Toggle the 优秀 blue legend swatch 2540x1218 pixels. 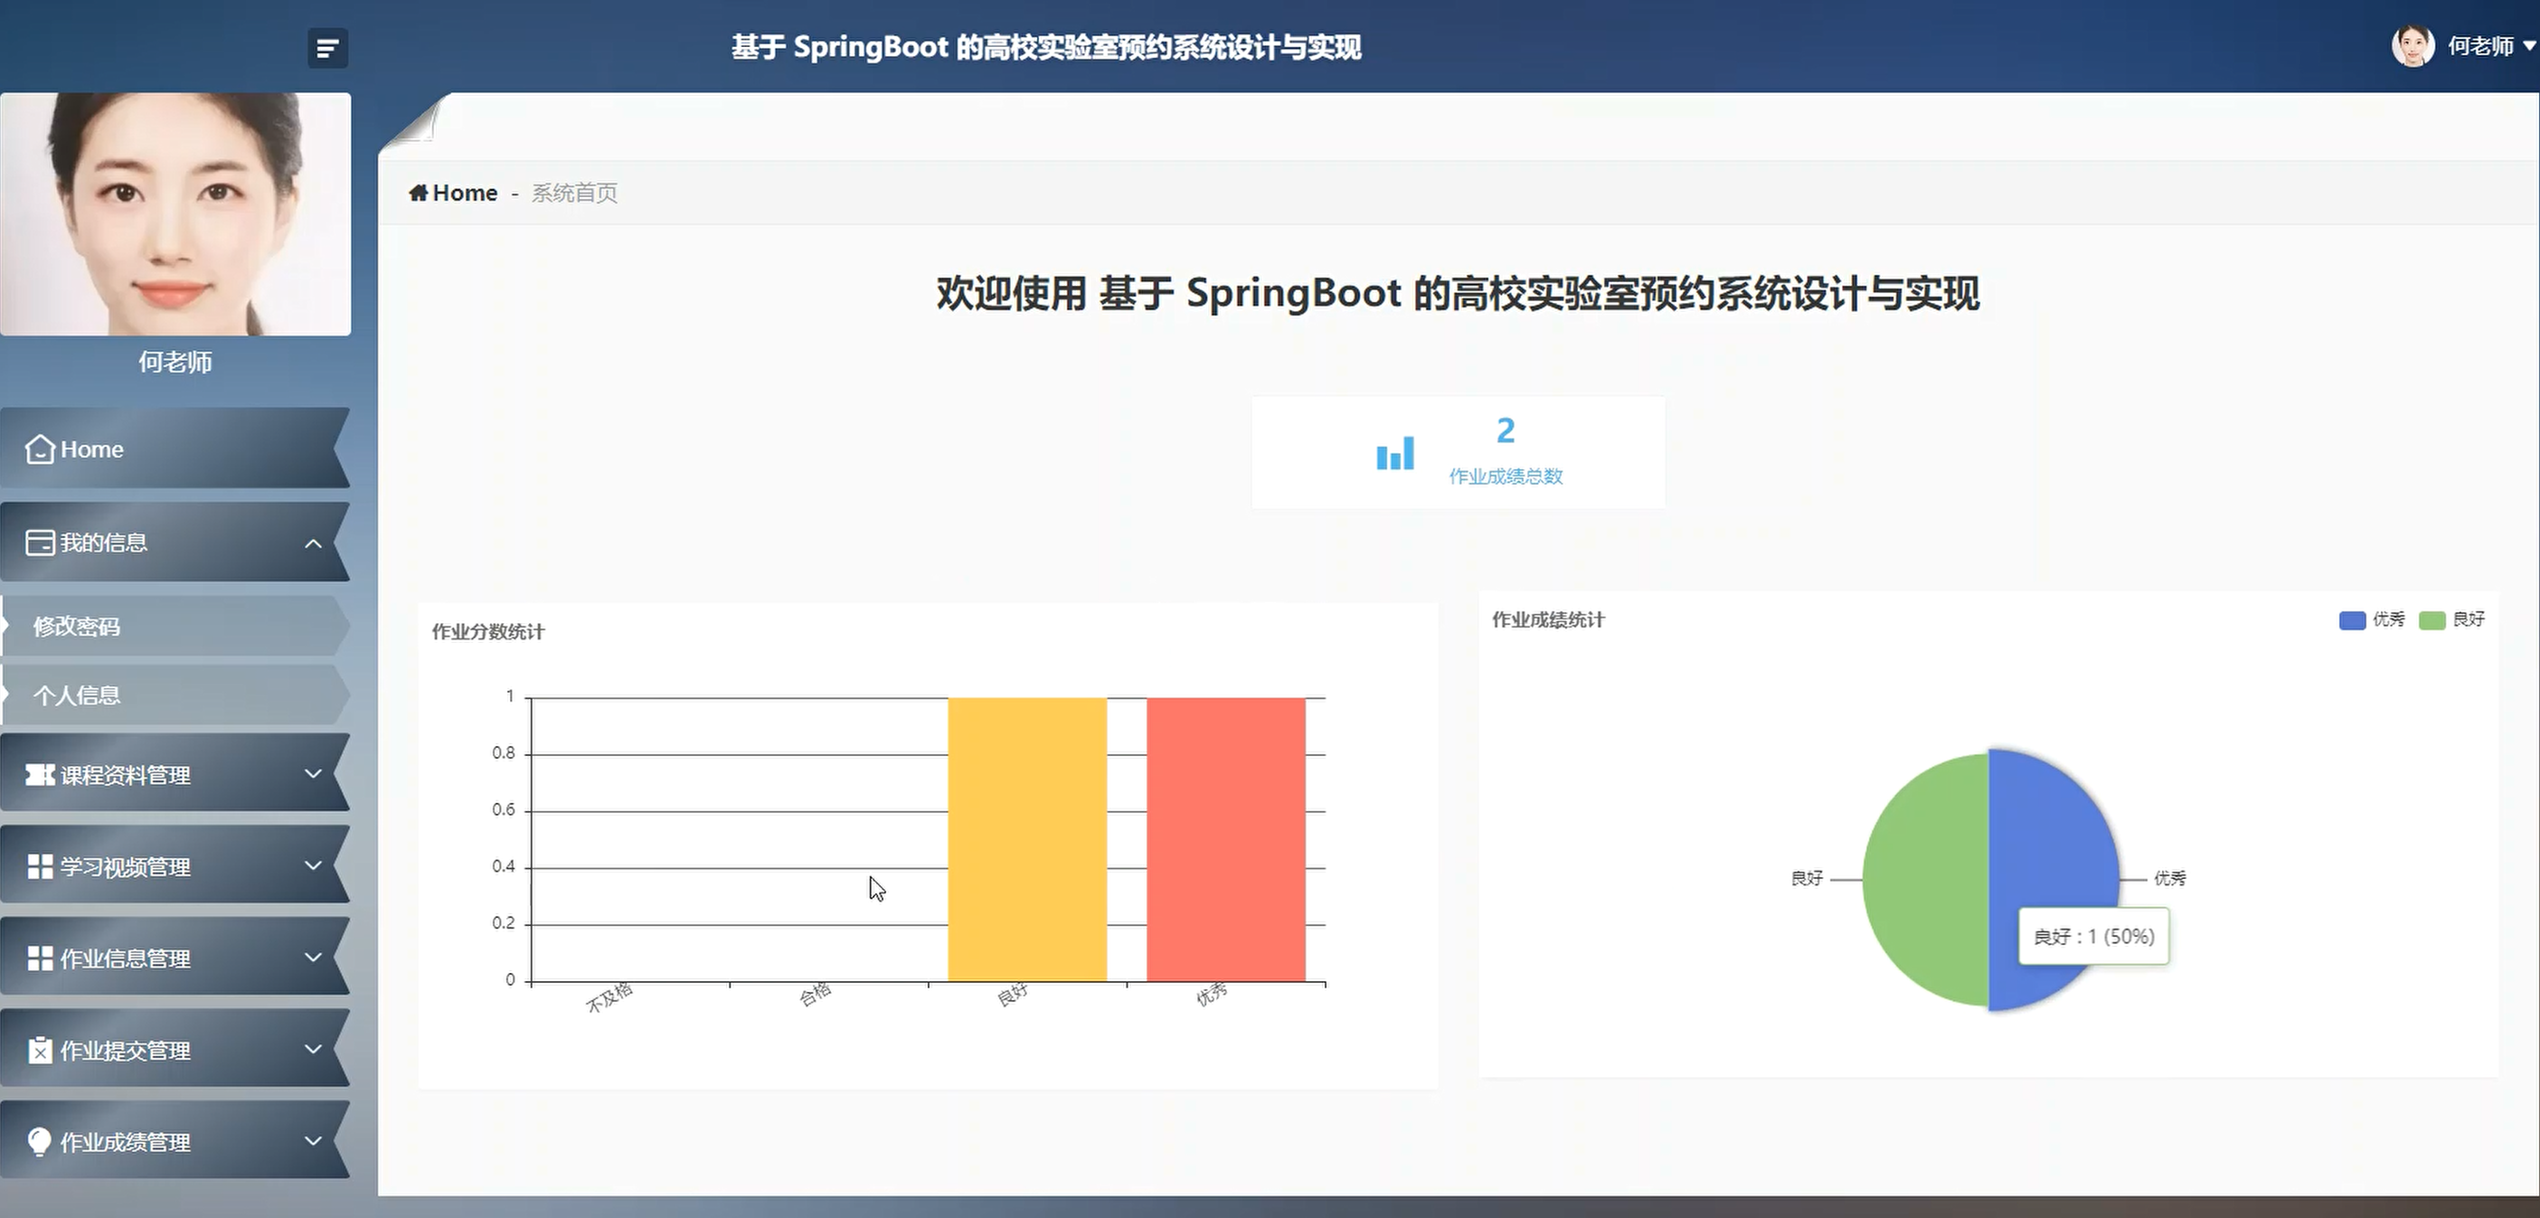[x=2352, y=620]
